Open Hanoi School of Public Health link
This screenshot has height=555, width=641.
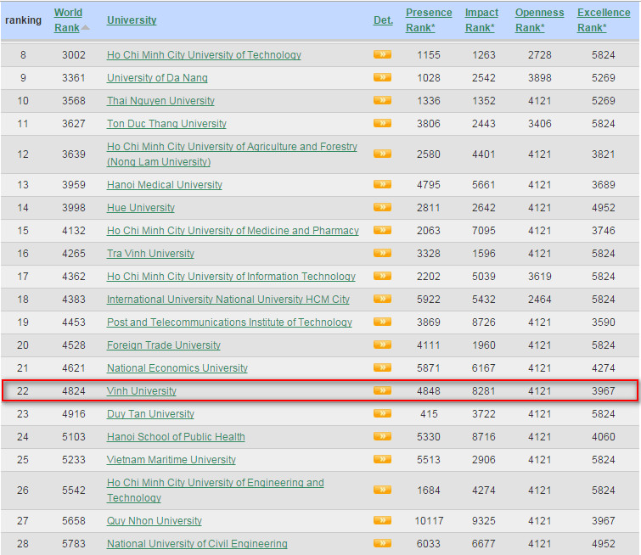(x=176, y=436)
